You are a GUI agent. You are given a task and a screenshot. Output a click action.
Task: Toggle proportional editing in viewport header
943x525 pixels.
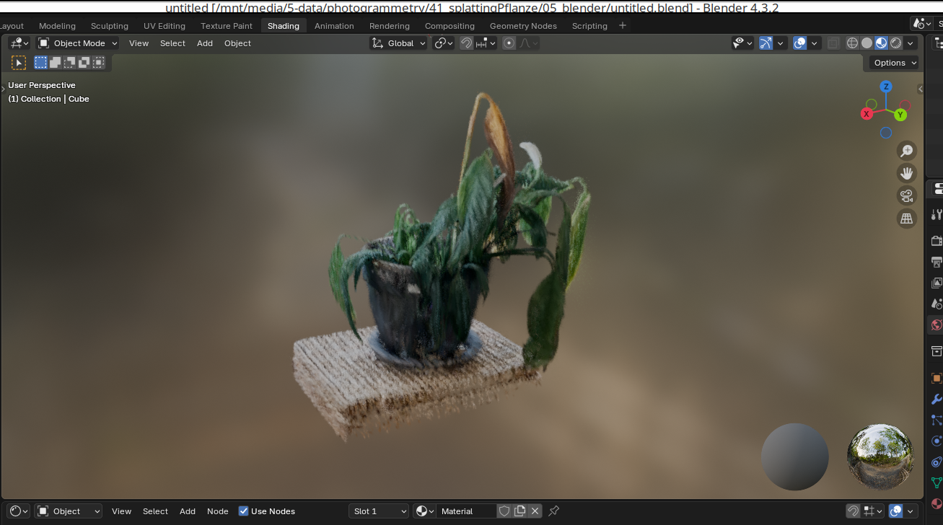point(509,43)
